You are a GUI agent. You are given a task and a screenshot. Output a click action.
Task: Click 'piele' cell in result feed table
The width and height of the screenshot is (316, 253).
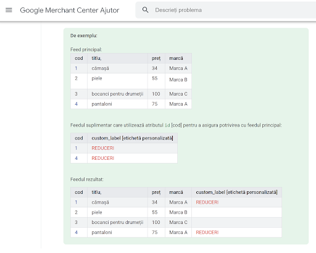click(97, 212)
